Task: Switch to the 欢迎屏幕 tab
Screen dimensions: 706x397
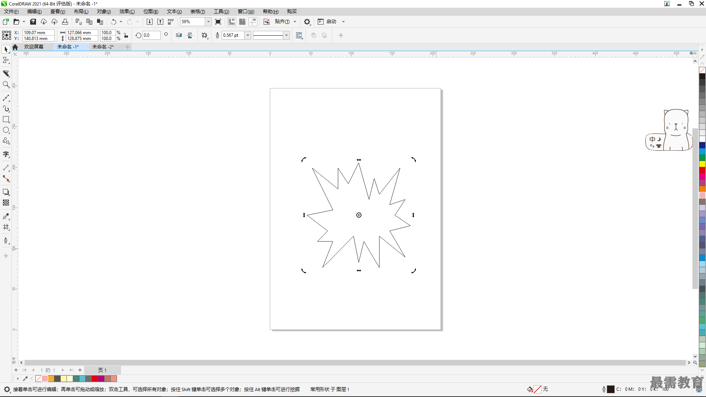Action: [x=34, y=47]
